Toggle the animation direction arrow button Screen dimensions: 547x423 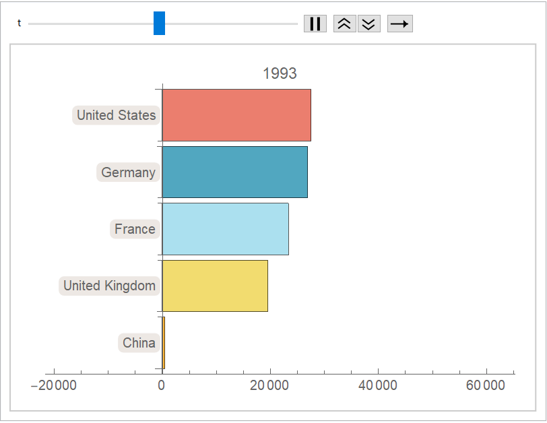pyautogui.click(x=399, y=24)
